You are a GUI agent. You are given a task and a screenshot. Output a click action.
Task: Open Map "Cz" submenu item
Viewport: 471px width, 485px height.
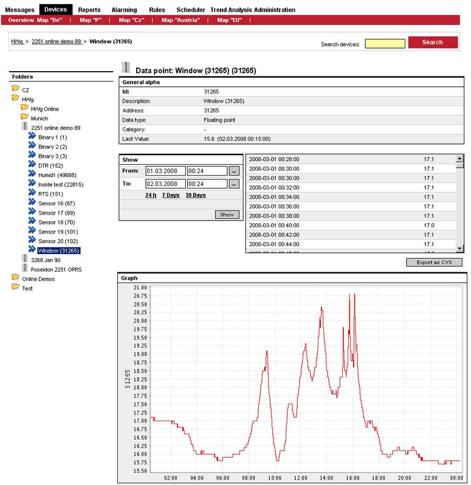(131, 20)
